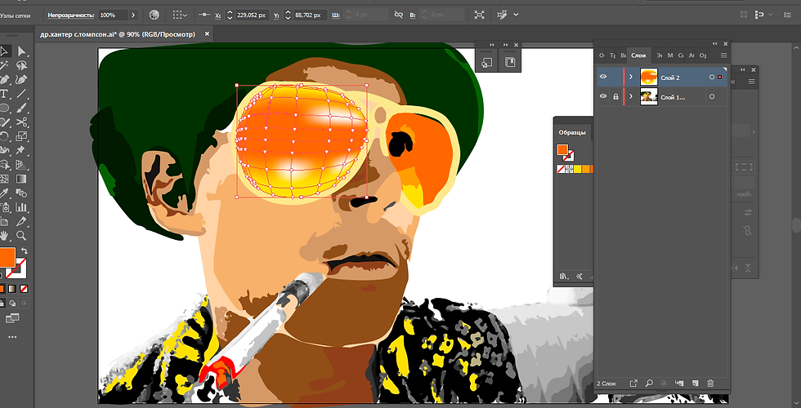The width and height of the screenshot is (801, 408).
Task: Hide Слой 1 with eye icon
Action: [603, 96]
